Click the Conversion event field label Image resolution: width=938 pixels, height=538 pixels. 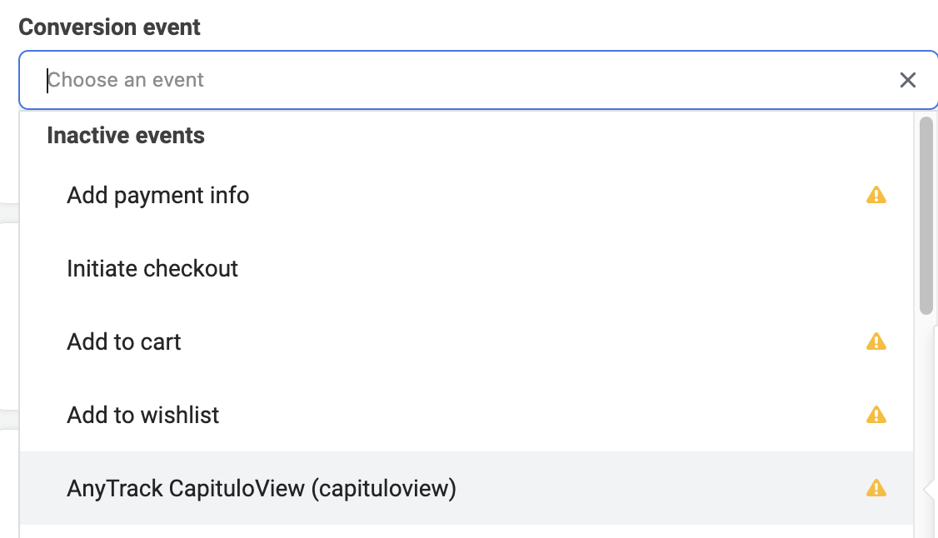pyautogui.click(x=109, y=27)
